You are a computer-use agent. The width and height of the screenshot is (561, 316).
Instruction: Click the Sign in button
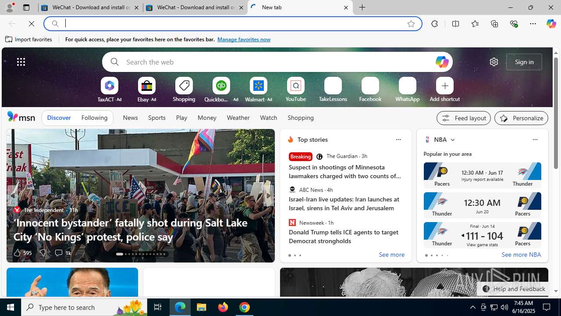pyautogui.click(x=524, y=62)
